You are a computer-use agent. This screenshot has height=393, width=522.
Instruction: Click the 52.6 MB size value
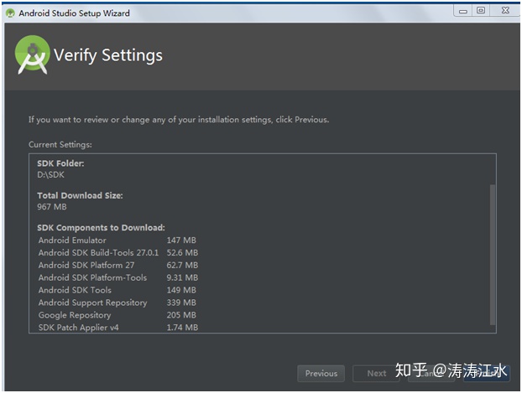pos(182,253)
